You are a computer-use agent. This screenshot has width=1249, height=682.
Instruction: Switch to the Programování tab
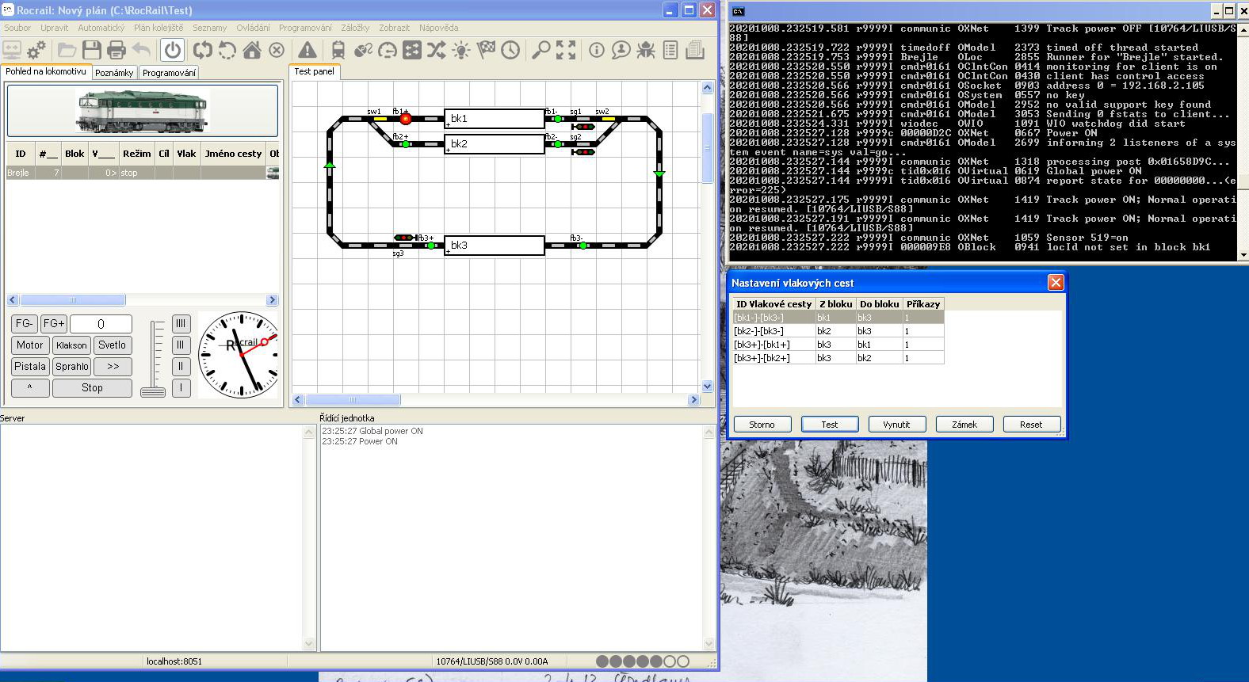(169, 73)
